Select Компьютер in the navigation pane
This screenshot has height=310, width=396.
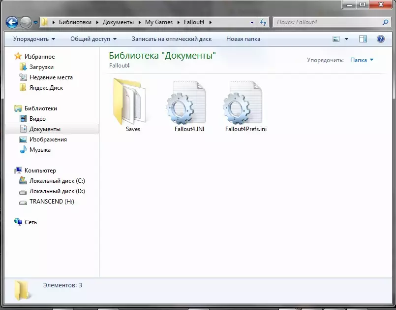(40, 171)
